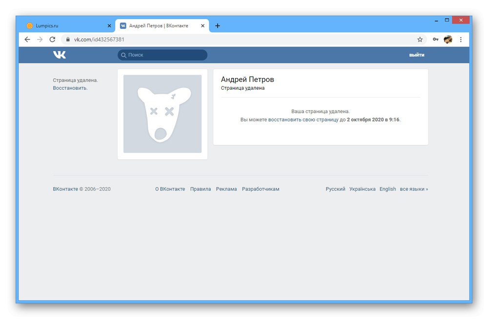Switch language to Русский

pos(335,189)
